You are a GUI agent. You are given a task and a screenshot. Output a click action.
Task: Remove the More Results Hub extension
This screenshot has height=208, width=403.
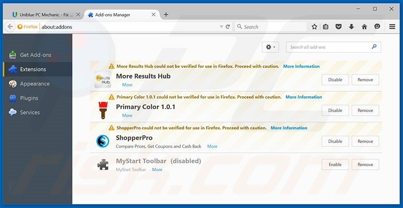tap(365, 80)
